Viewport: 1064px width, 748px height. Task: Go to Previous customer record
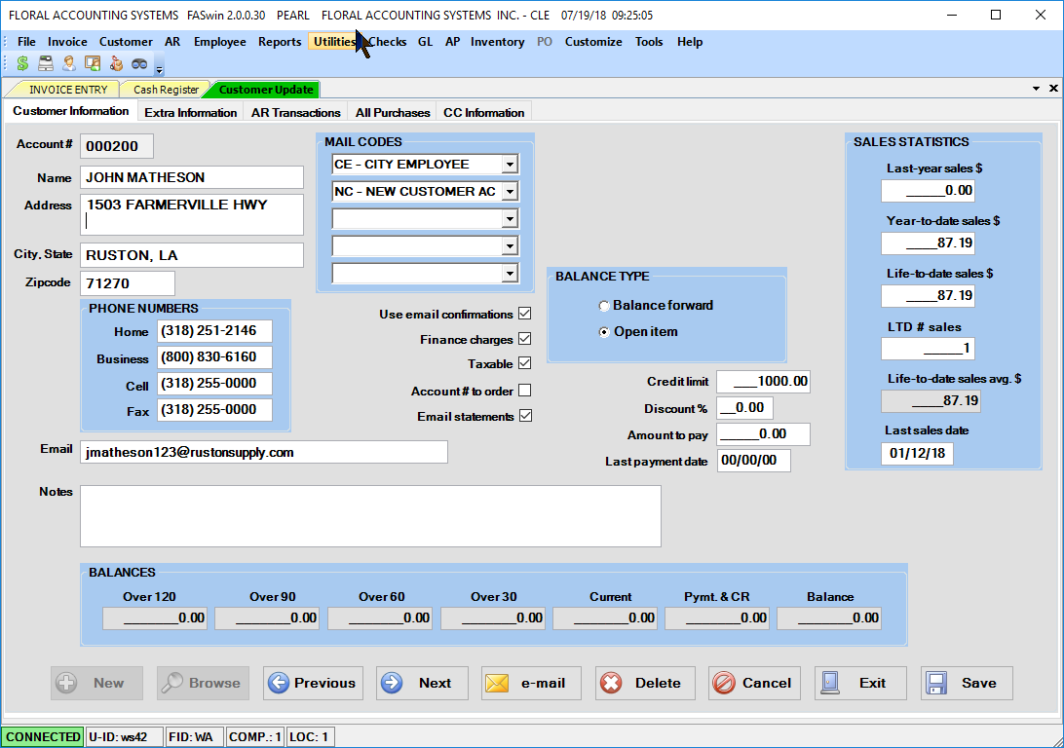pyautogui.click(x=313, y=683)
